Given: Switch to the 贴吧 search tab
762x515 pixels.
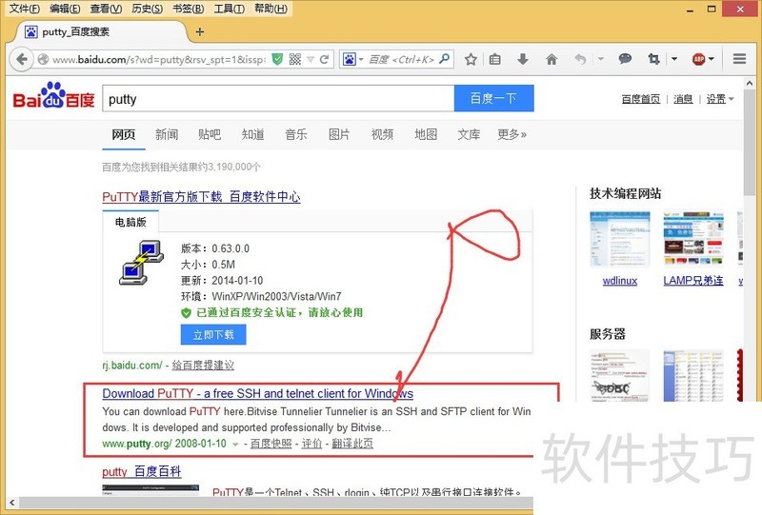Looking at the screenshot, I should 210,134.
